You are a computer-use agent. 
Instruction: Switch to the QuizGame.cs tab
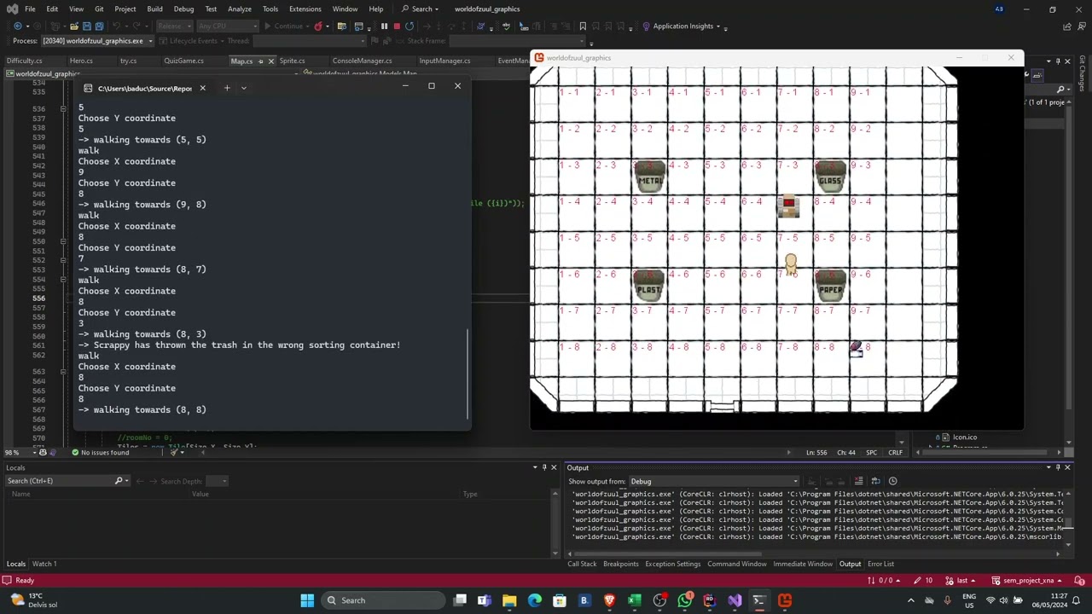[183, 61]
